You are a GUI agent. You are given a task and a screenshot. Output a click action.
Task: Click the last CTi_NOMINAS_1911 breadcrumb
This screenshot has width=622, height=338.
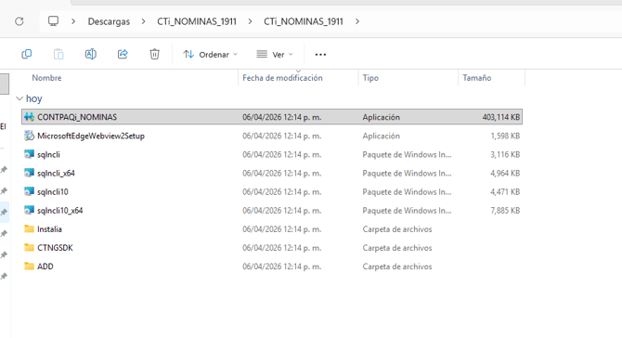click(304, 21)
